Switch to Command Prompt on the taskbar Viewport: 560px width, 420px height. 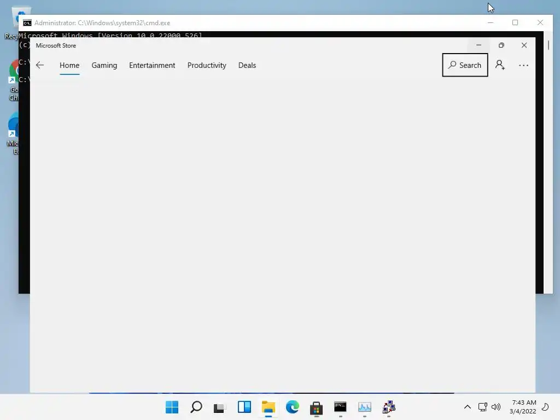click(x=340, y=407)
